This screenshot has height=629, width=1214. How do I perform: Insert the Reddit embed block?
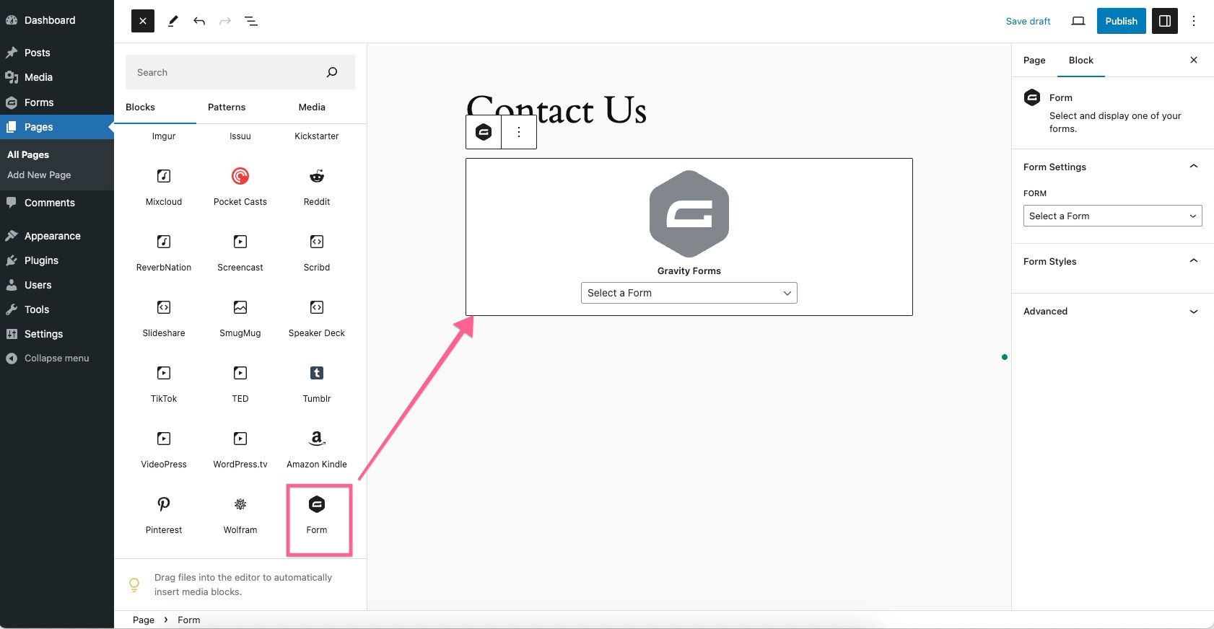point(317,187)
